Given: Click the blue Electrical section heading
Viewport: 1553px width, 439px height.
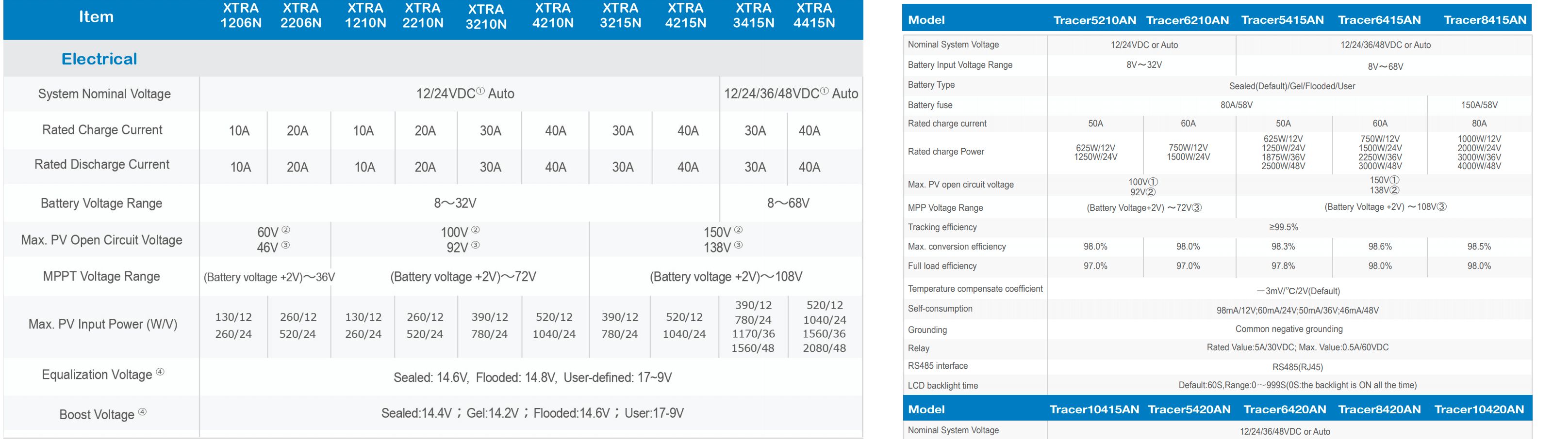Looking at the screenshot, I should coord(99,59).
